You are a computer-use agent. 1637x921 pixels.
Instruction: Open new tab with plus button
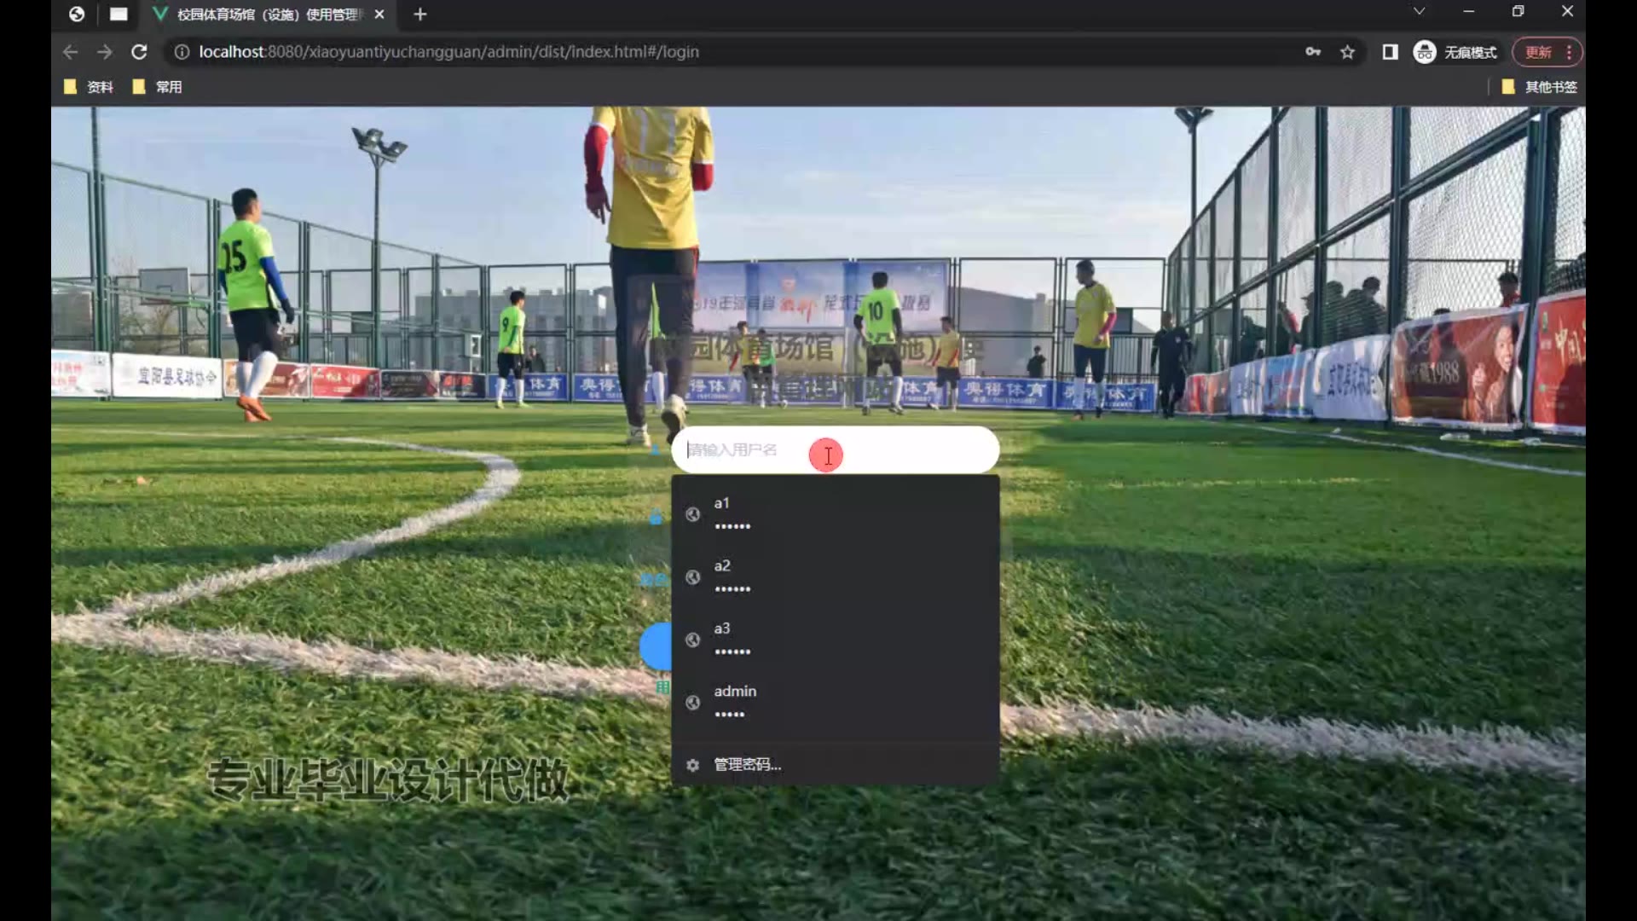[419, 14]
